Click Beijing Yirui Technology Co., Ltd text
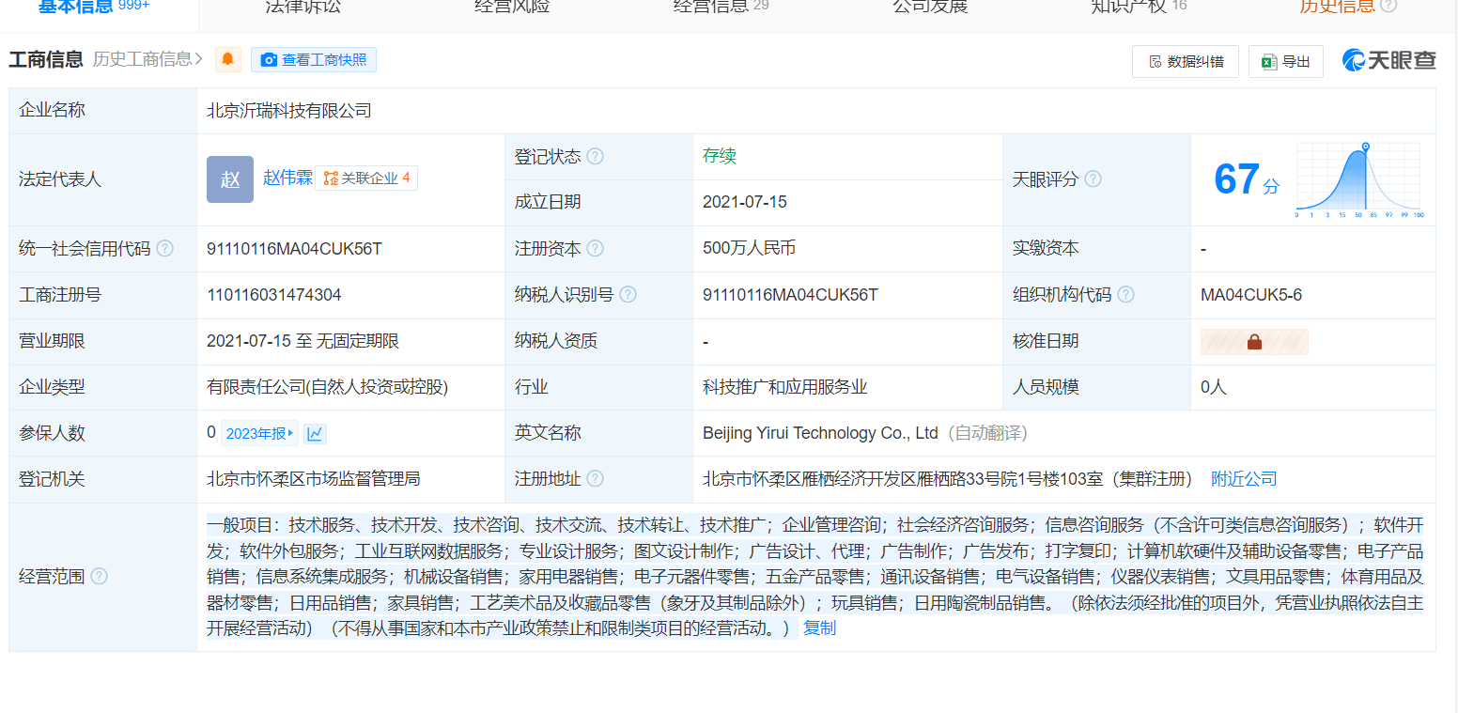 click(820, 433)
